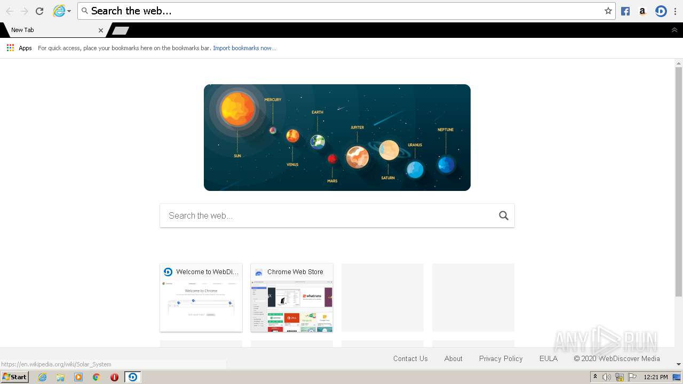Viewport: 683px width, 384px height.
Task: Open the Welcome to WebDiscover tile
Action: coord(201,298)
